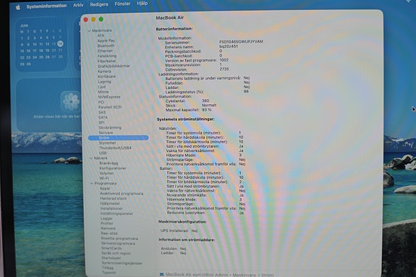Select Minne in the sidebar
Image resolution: width=416 pixels, height=277 pixels.
pos(103,92)
